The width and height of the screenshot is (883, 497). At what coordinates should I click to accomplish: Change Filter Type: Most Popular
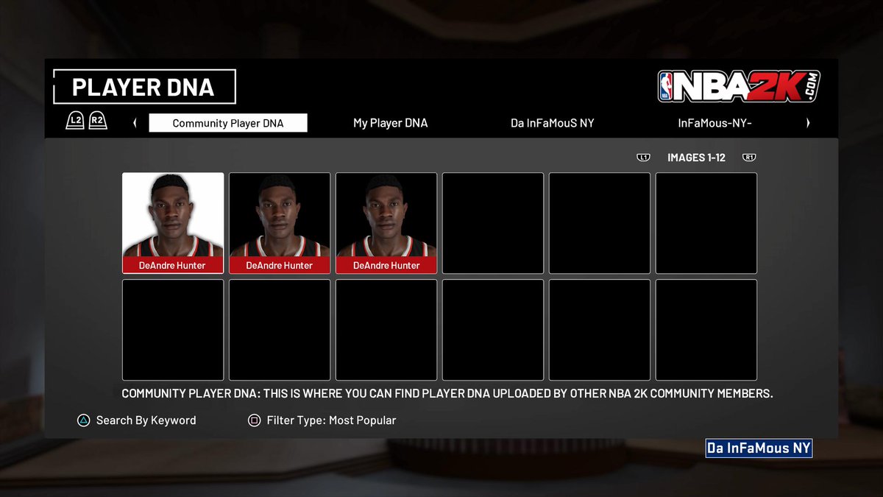pyautogui.click(x=332, y=420)
